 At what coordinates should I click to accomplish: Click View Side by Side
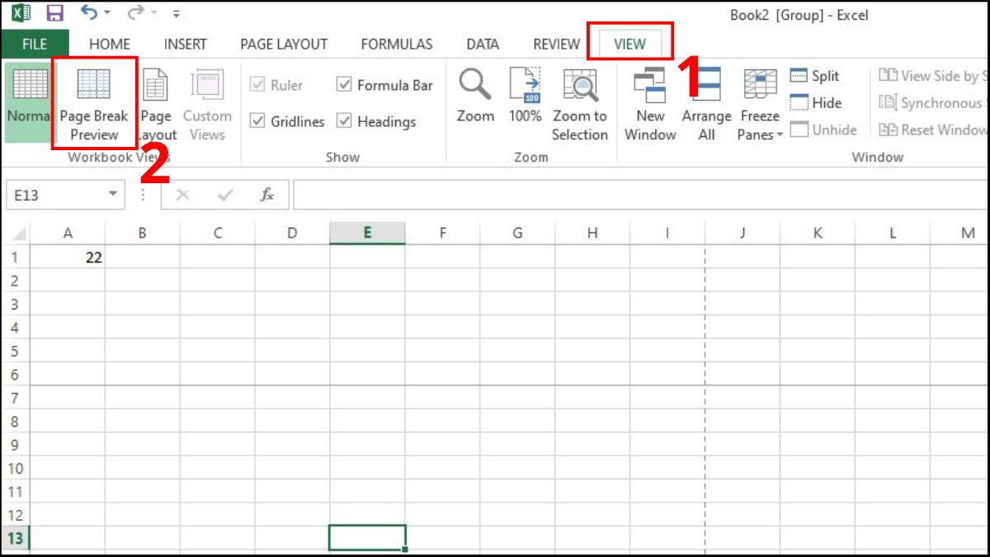933,76
